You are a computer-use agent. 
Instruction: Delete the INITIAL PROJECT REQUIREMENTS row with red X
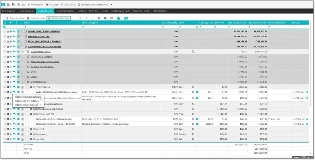click(x=8, y=31)
